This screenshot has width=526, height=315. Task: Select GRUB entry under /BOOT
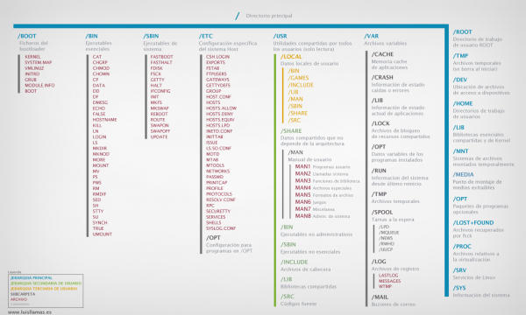tap(31, 80)
